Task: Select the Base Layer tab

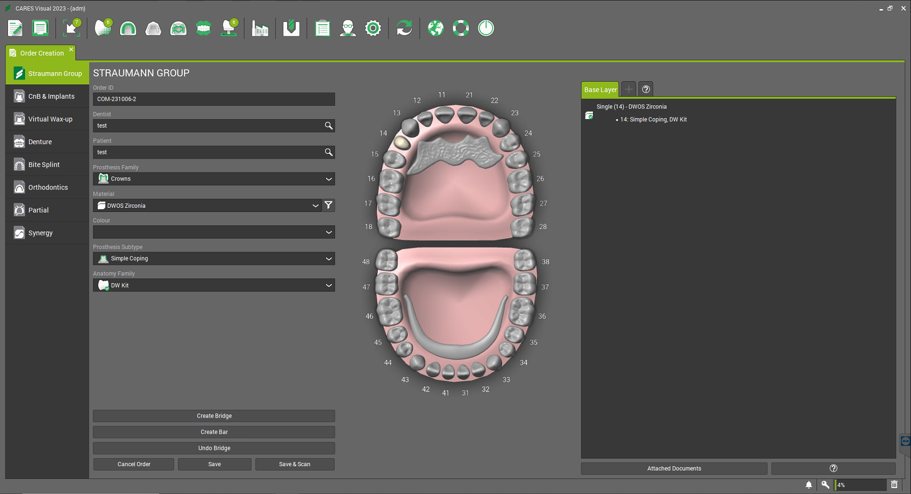Action: click(x=600, y=90)
